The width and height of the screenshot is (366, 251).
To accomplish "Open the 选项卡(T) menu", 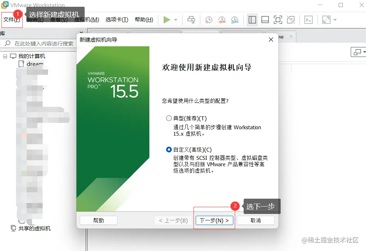I will [117, 20].
